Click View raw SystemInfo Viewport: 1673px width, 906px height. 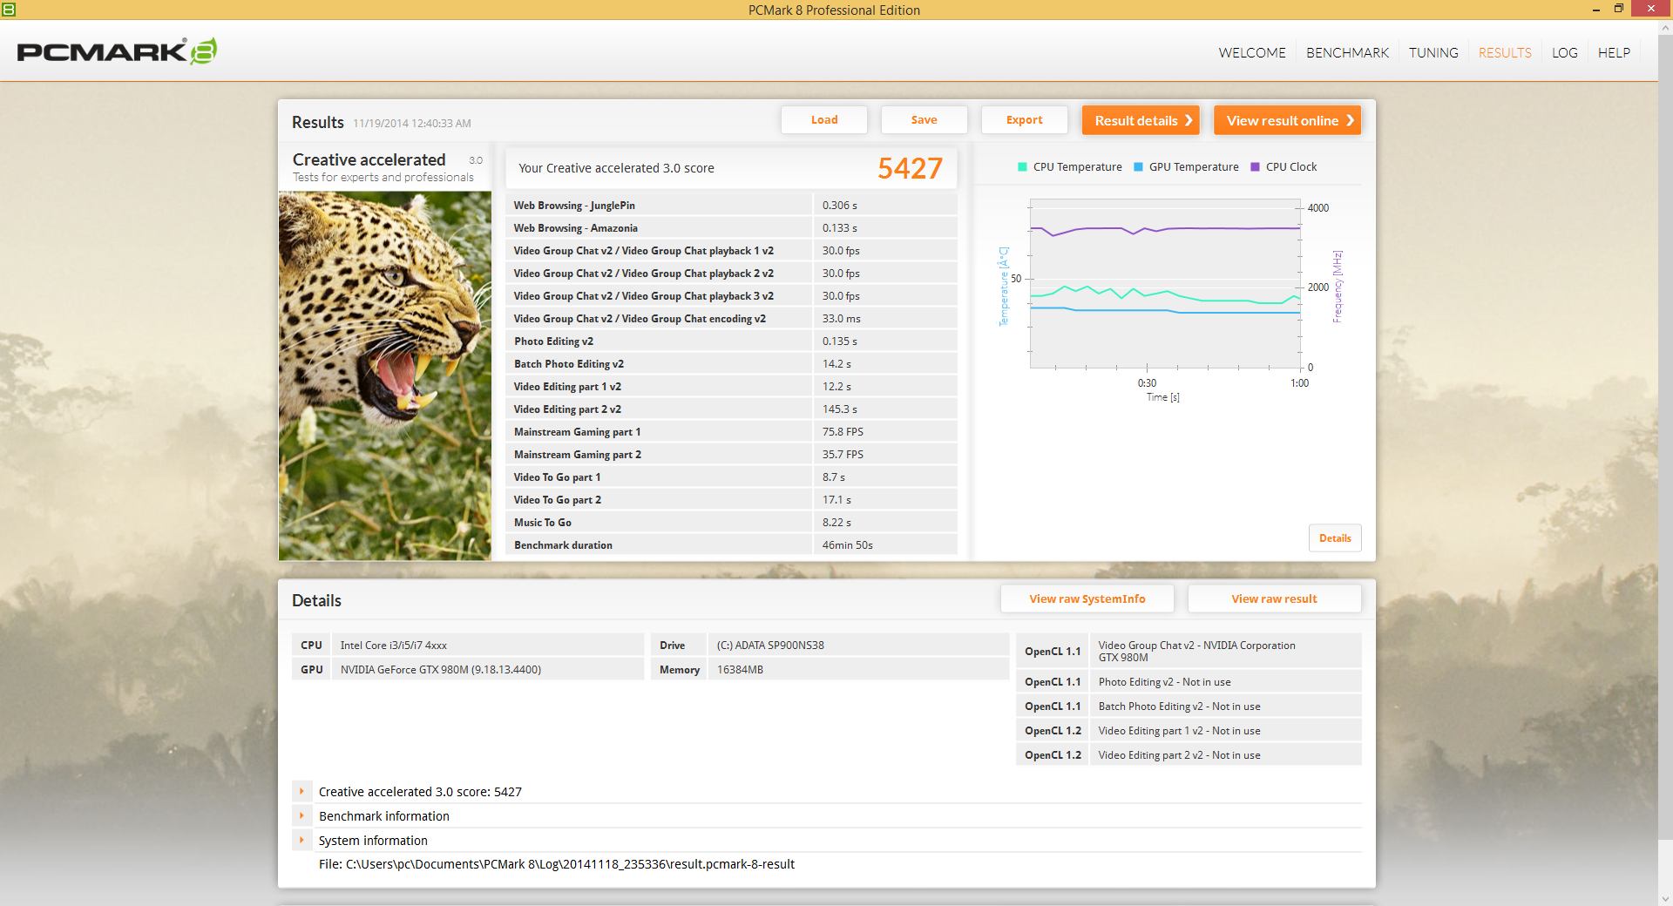tap(1087, 598)
